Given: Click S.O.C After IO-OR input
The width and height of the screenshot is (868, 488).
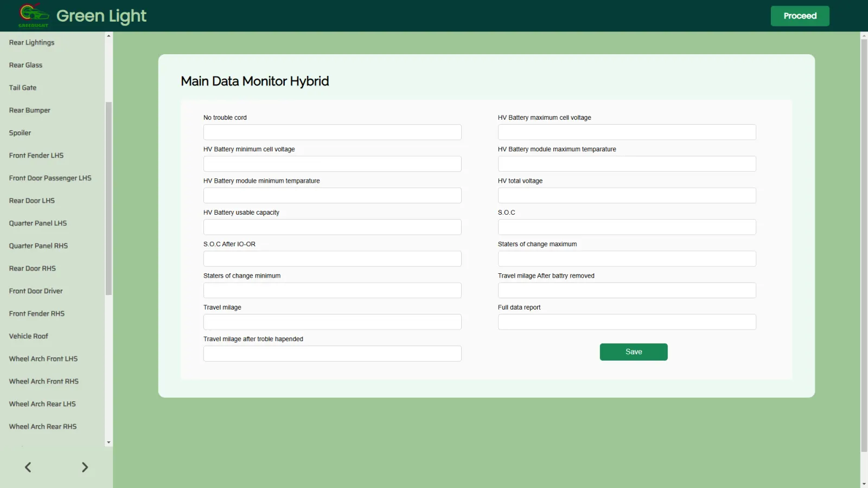Looking at the screenshot, I should click(332, 259).
